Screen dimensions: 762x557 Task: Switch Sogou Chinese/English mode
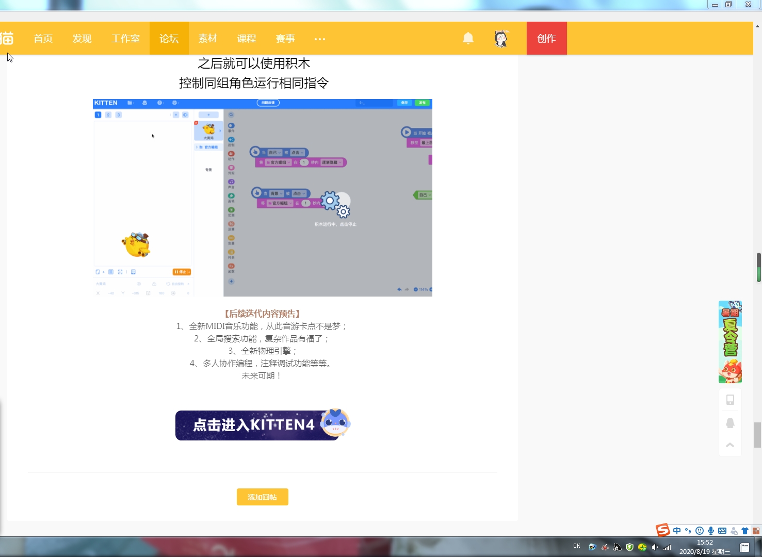click(677, 531)
